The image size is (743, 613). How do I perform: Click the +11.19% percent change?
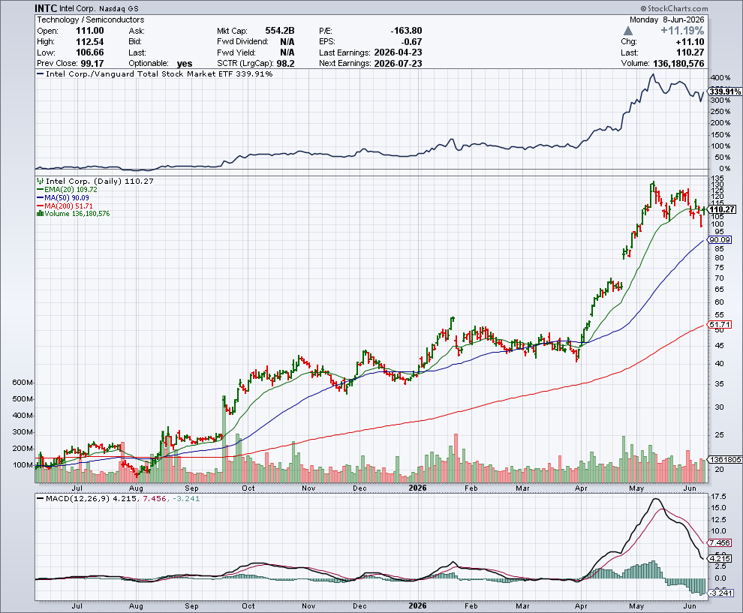[682, 31]
